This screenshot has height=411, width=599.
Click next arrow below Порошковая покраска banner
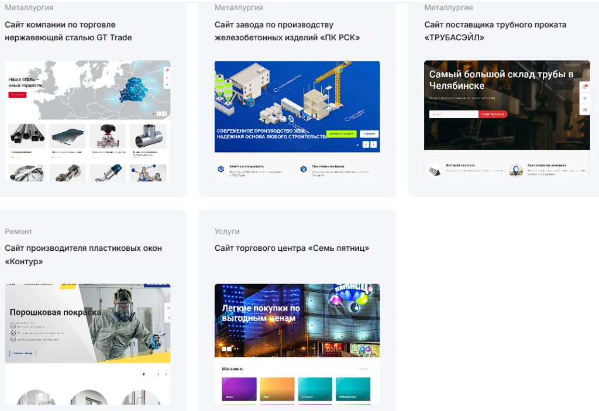point(166,374)
